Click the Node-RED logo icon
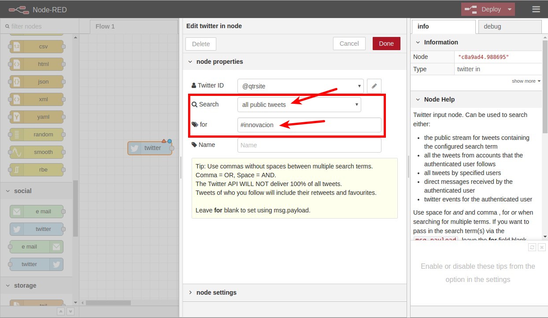Viewport: 548px width, 318px height. point(18,9)
